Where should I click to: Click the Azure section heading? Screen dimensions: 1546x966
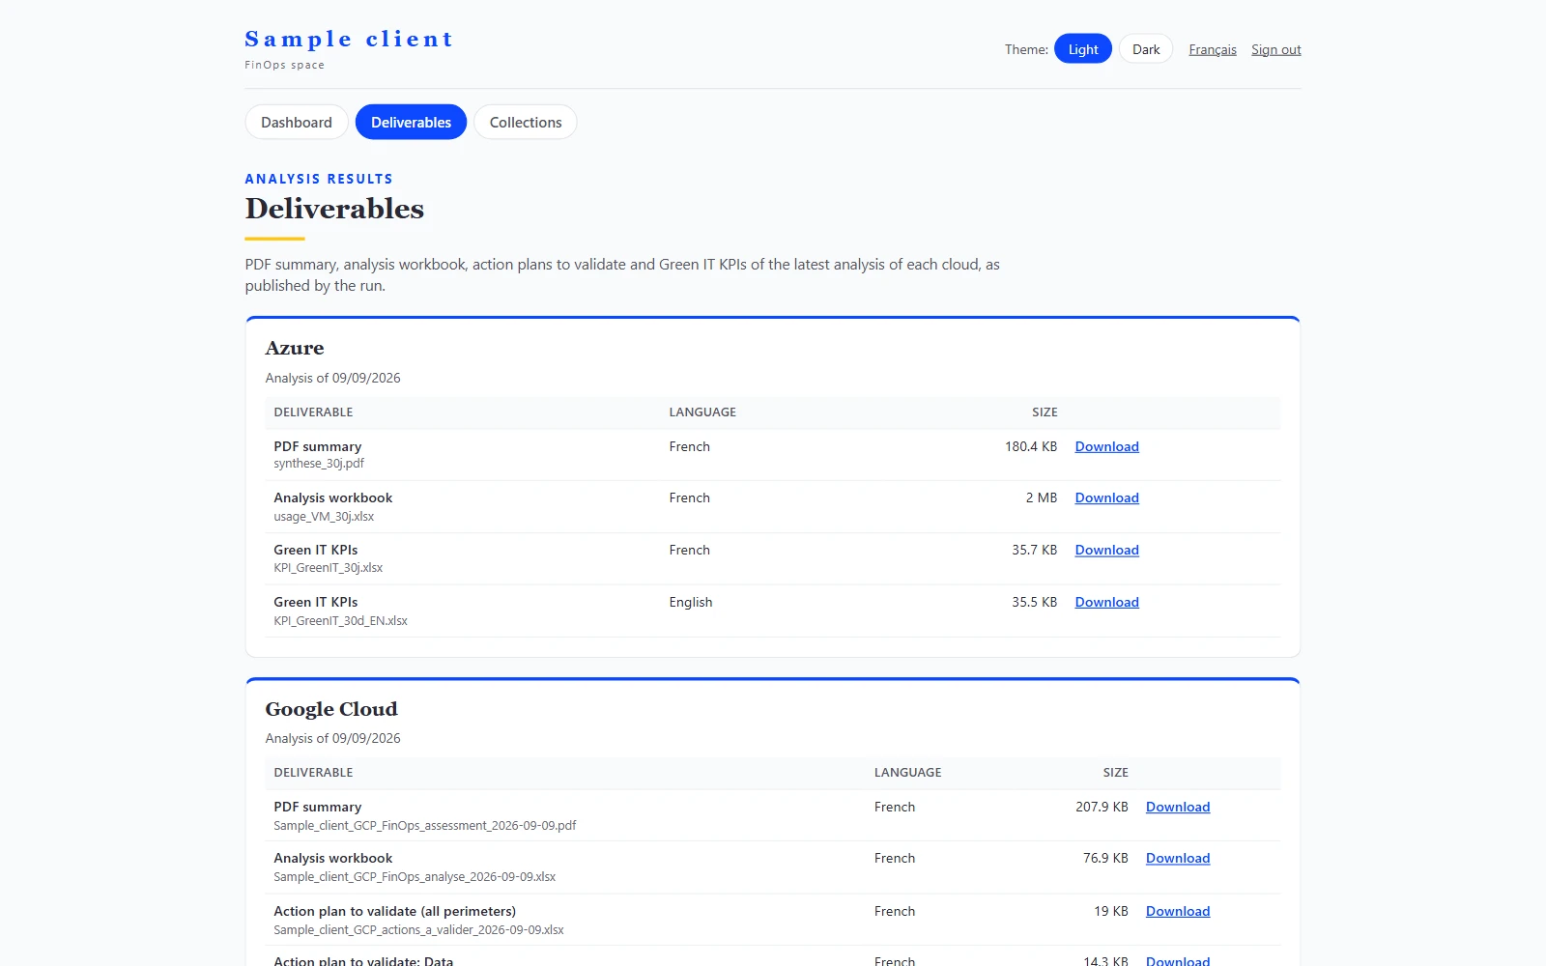tap(295, 348)
